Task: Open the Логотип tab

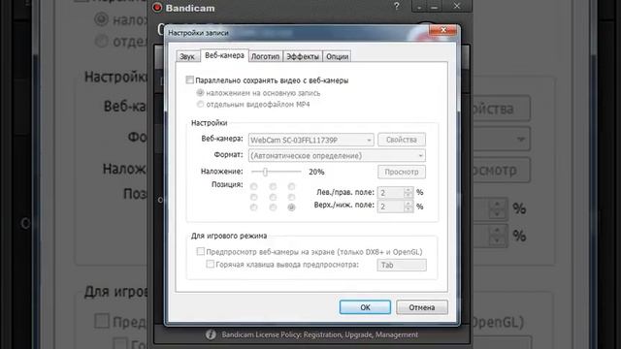Action: [x=265, y=56]
